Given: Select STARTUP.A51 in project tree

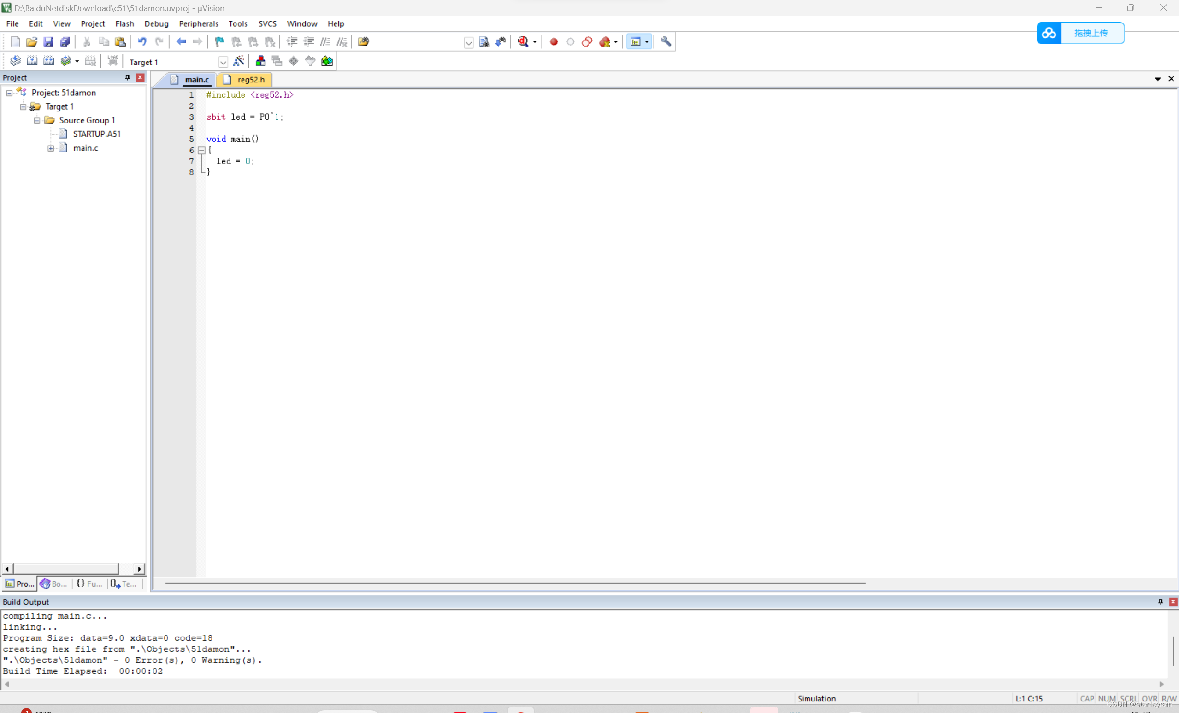Looking at the screenshot, I should tap(96, 134).
